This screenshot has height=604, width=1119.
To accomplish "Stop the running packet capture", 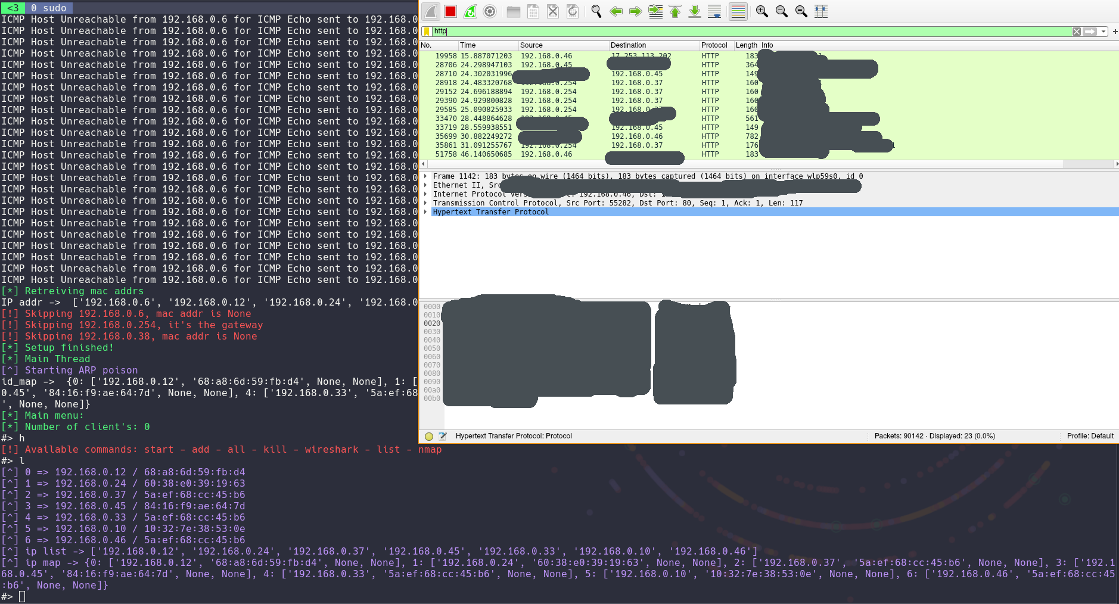I will click(450, 11).
